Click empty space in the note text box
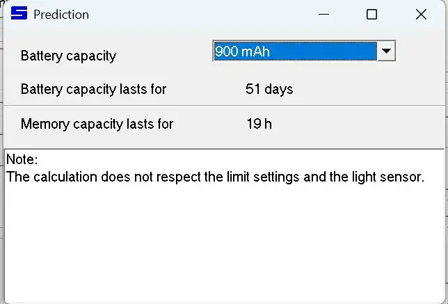Image resolution: width=448 pixels, height=304 pixels. tap(223, 243)
